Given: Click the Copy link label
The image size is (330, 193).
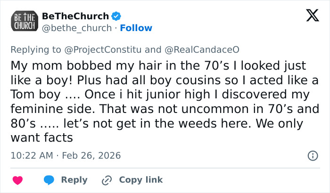Looking at the screenshot, I should (140, 180).
